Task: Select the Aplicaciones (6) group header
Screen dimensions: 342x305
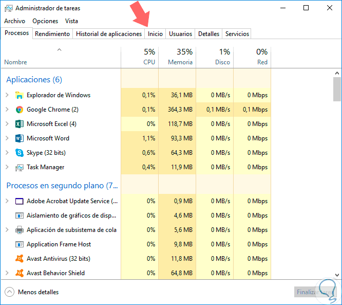Action: 34,80
